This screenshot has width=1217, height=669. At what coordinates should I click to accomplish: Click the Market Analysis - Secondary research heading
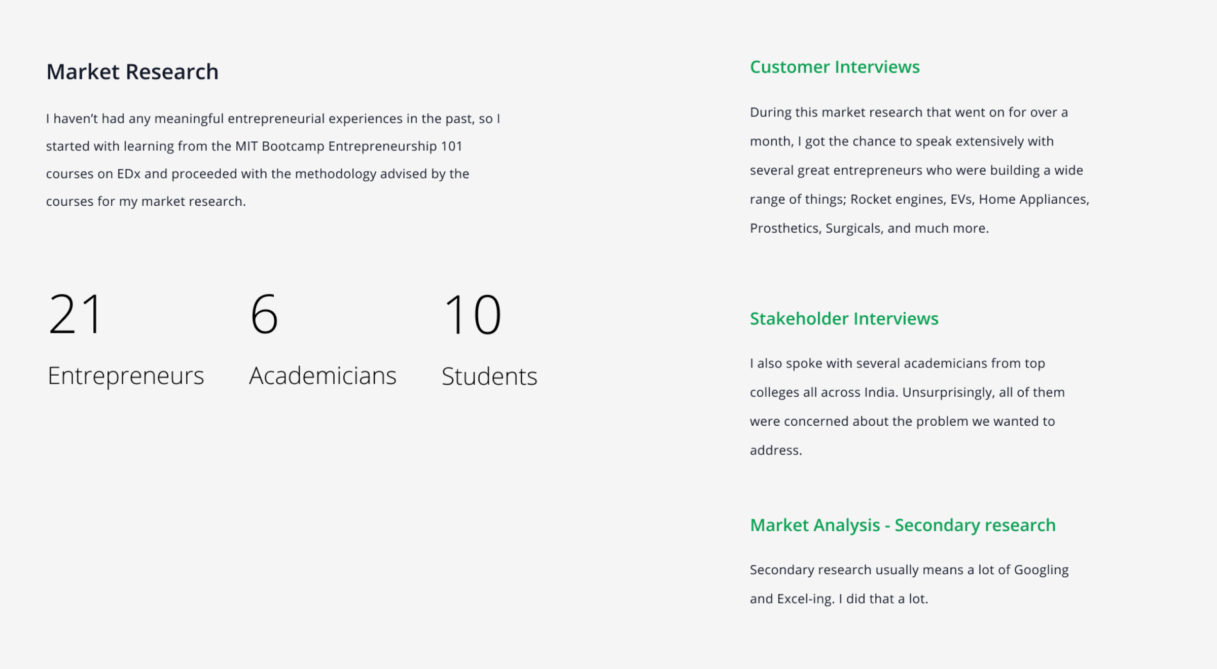pyautogui.click(x=903, y=525)
